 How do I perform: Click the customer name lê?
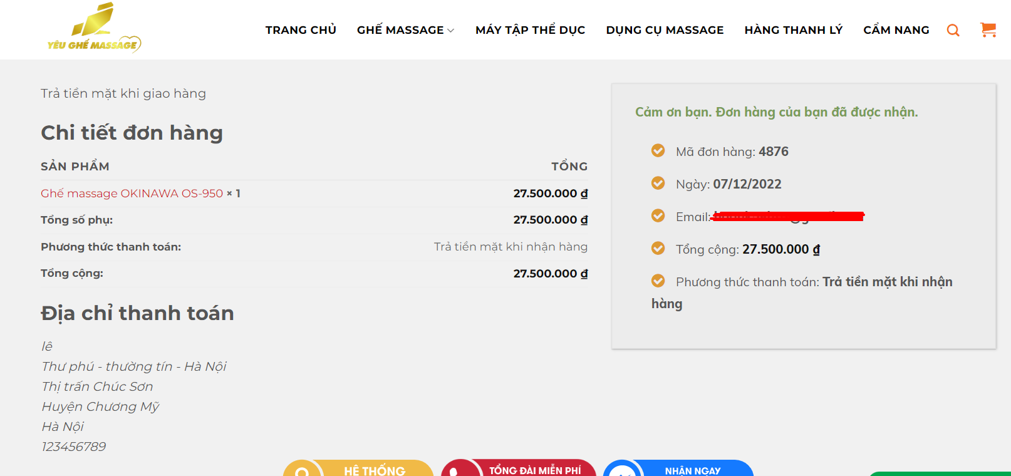[x=47, y=346]
